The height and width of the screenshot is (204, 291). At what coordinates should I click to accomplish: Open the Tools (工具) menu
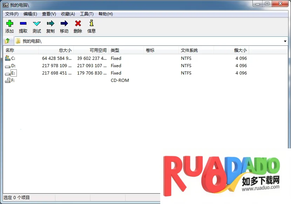click(87, 14)
